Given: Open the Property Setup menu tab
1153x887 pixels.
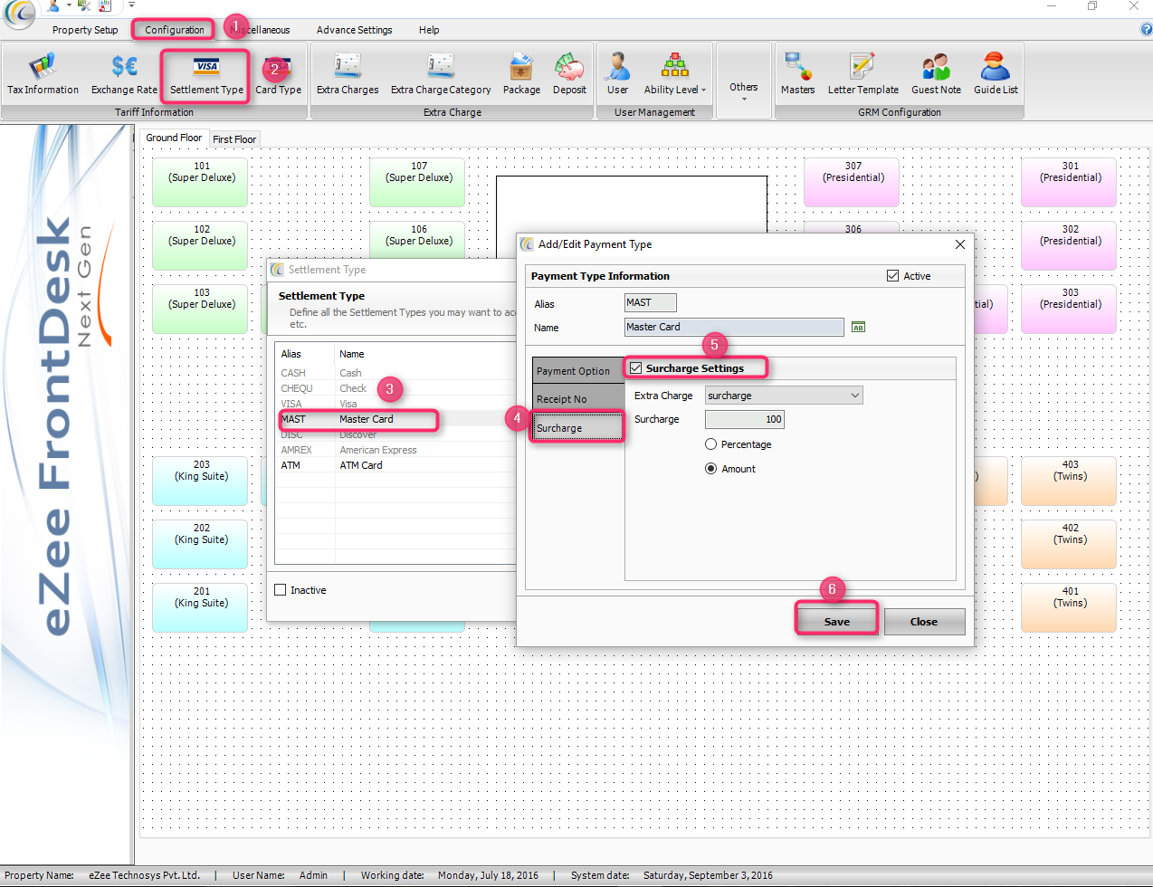Looking at the screenshot, I should 85,30.
